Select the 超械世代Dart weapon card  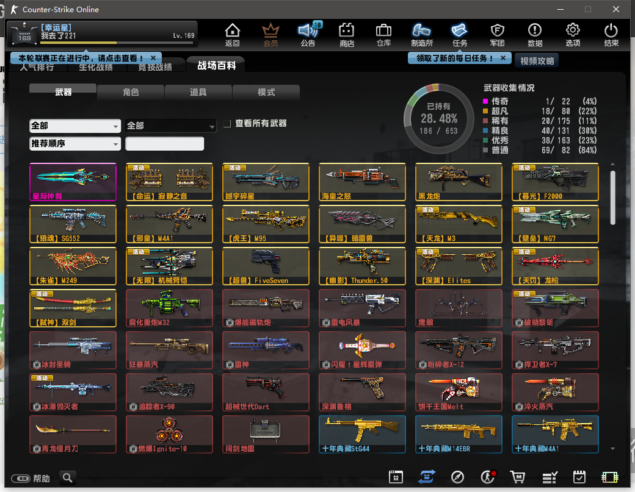[x=266, y=392]
